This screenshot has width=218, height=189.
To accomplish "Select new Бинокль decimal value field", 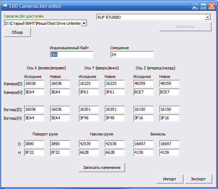I will click(169, 143).
